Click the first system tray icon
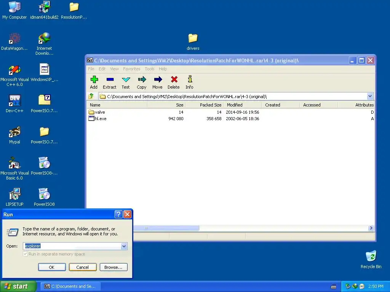390x292 pixels. point(347,286)
